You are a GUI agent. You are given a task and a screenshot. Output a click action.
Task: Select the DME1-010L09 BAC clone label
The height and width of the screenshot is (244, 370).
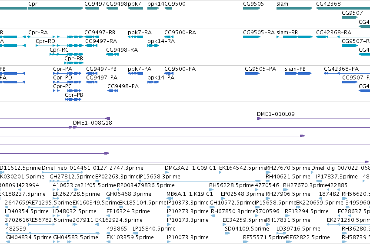(x=276, y=114)
